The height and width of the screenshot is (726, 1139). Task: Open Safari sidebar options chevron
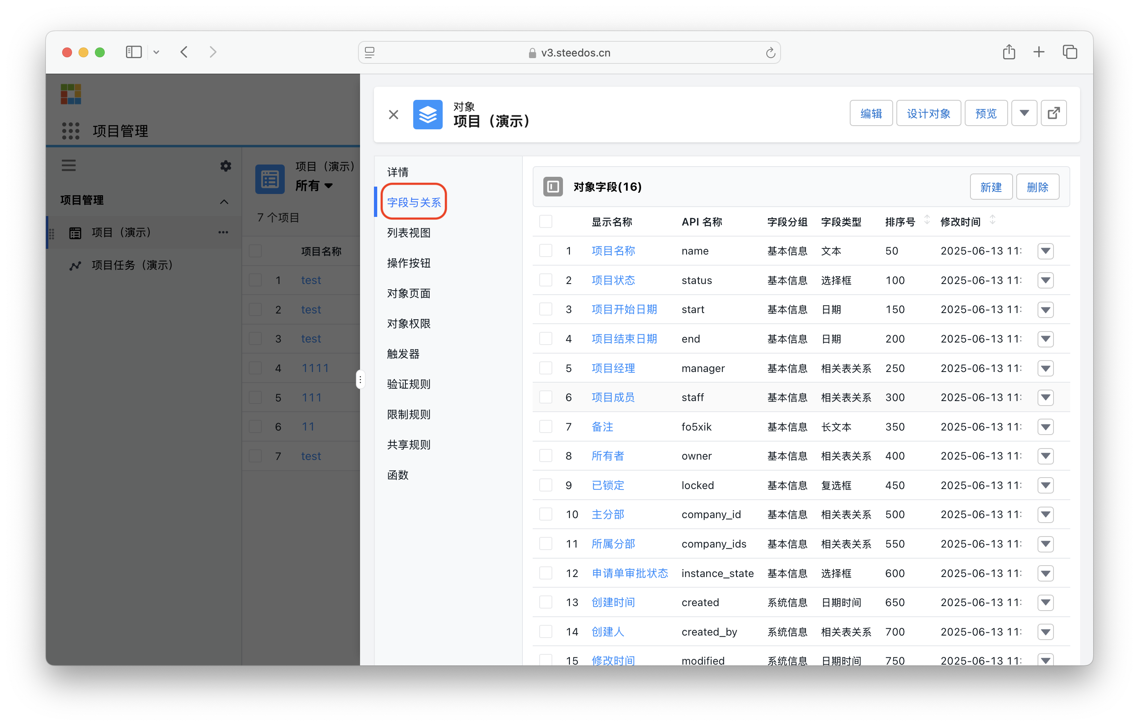tap(156, 52)
